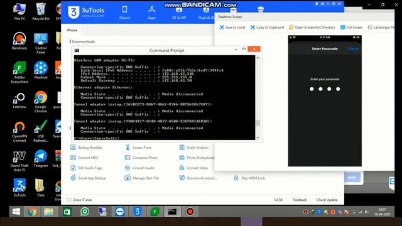Screen dimensions: 402x226
Task: Open the Convert HEIC tool
Action: [84, 158]
